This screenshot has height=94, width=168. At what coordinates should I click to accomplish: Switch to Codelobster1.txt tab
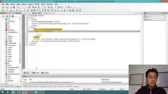[49, 13]
